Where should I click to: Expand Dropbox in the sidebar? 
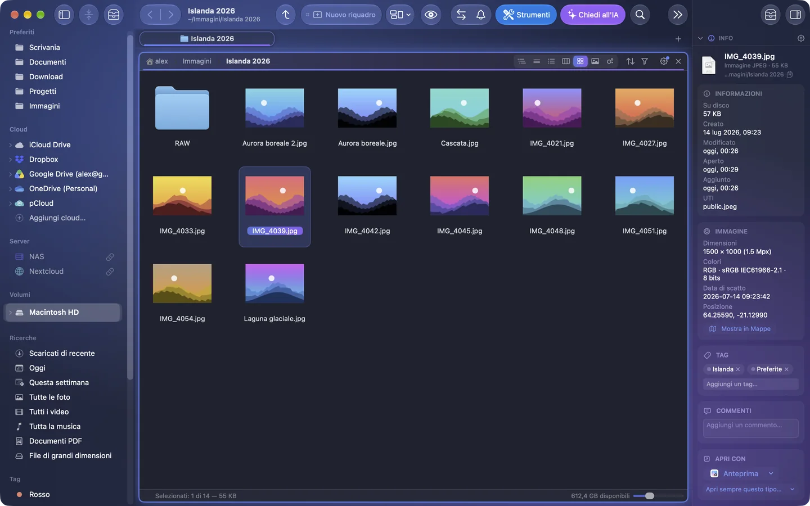tap(10, 160)
